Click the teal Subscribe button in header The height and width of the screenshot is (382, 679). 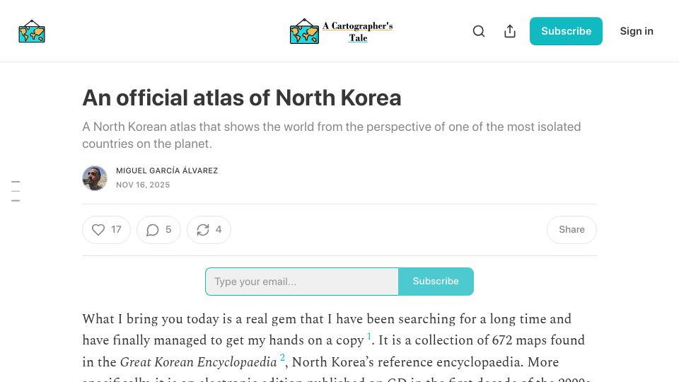tap(566, 31)
